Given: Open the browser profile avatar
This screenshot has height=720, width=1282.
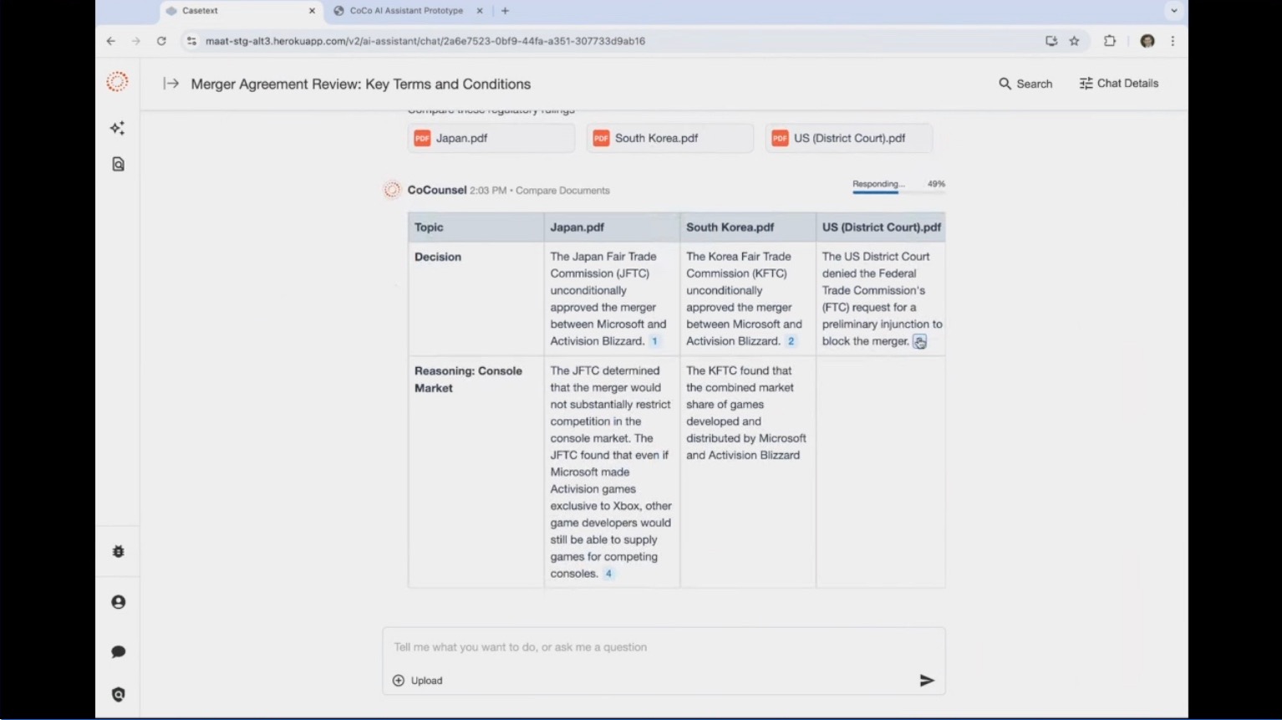Looking at the screenshot, I should (1147, 41).
